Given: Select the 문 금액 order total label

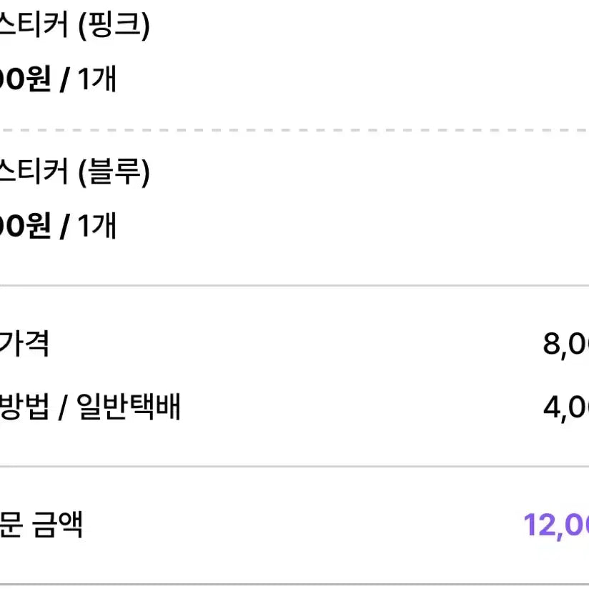Looking at the screenshot, I should [x=41, y=524].
